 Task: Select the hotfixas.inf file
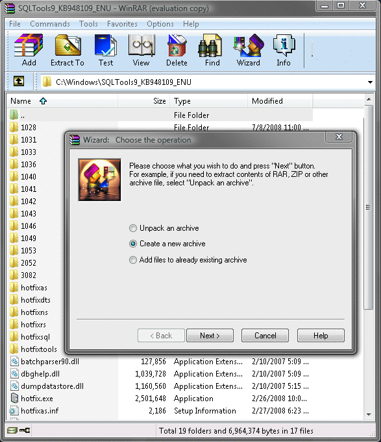click(x=34, y=411)
